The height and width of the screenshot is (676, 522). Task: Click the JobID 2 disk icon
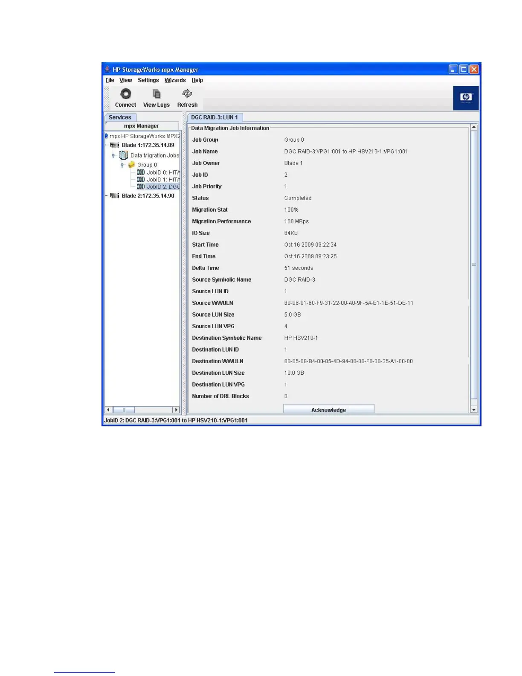[141, 187]
